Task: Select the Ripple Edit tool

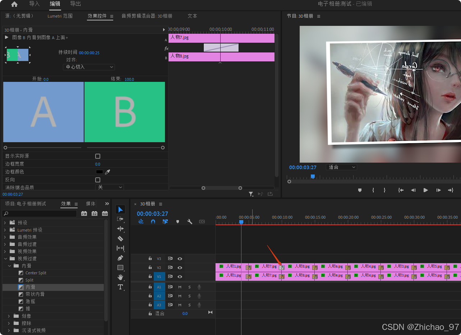Action: (x=120, y=229)
